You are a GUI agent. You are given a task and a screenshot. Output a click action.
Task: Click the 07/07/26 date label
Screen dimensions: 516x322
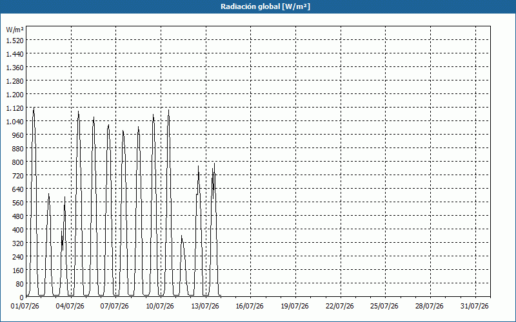coord(115,307)
